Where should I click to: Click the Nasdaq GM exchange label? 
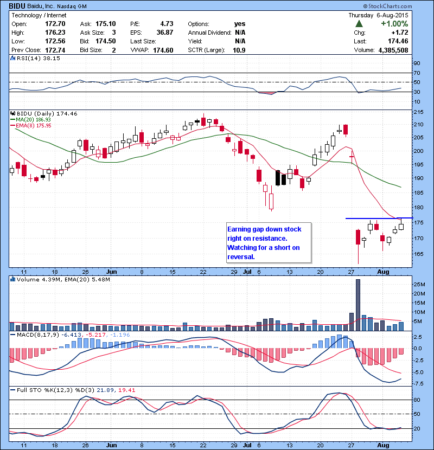(x=72, y=7)
